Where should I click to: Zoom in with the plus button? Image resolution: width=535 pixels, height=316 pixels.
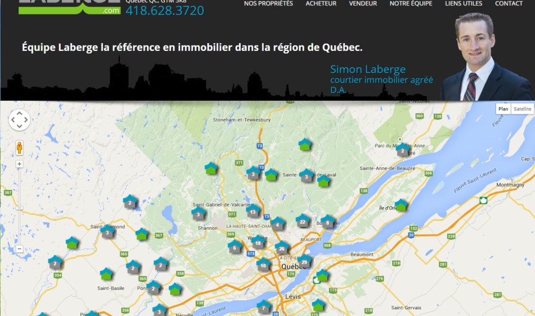point(19,164)
